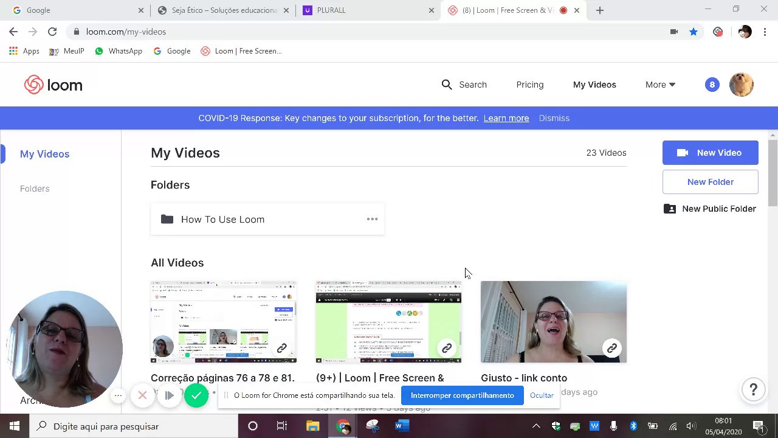Pause the Loom recording

[169, 396]
